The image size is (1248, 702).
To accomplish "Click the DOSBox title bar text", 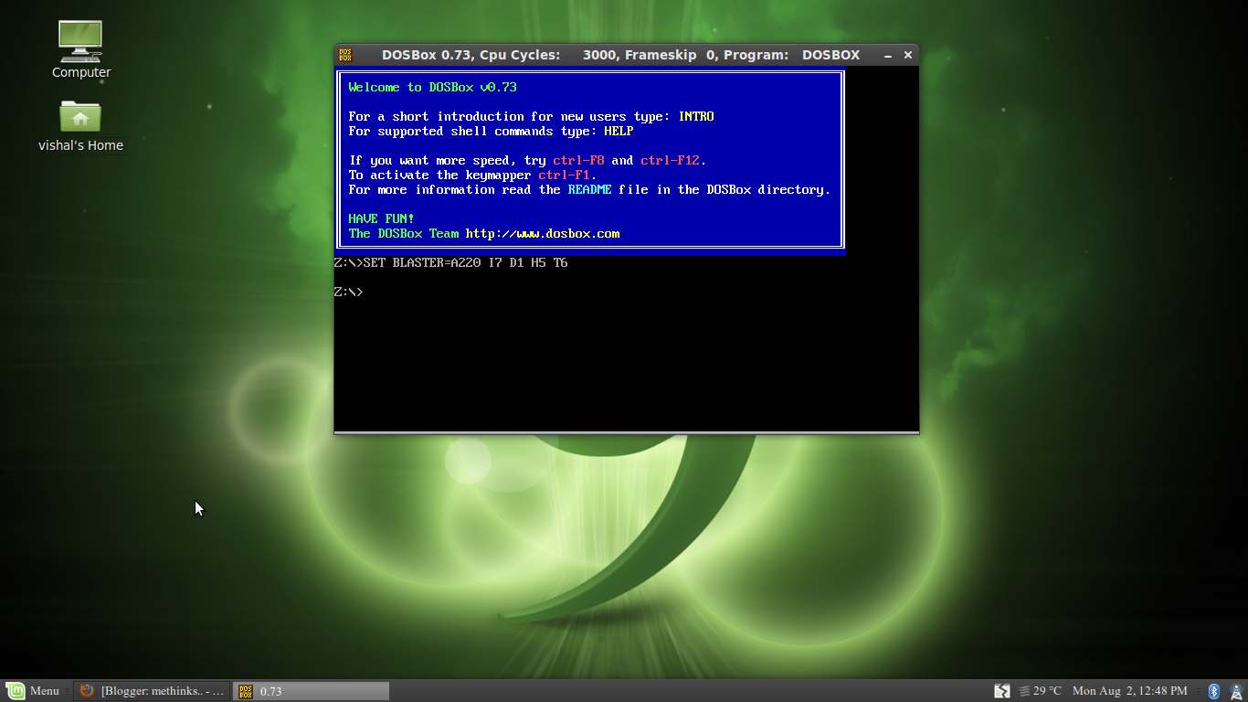I will point(621,55).
